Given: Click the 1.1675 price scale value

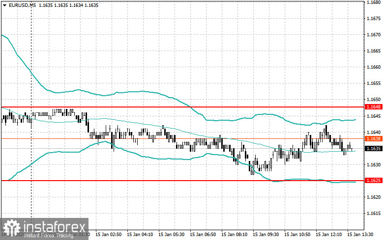Looking at the screenshot, I should point(374,18).
